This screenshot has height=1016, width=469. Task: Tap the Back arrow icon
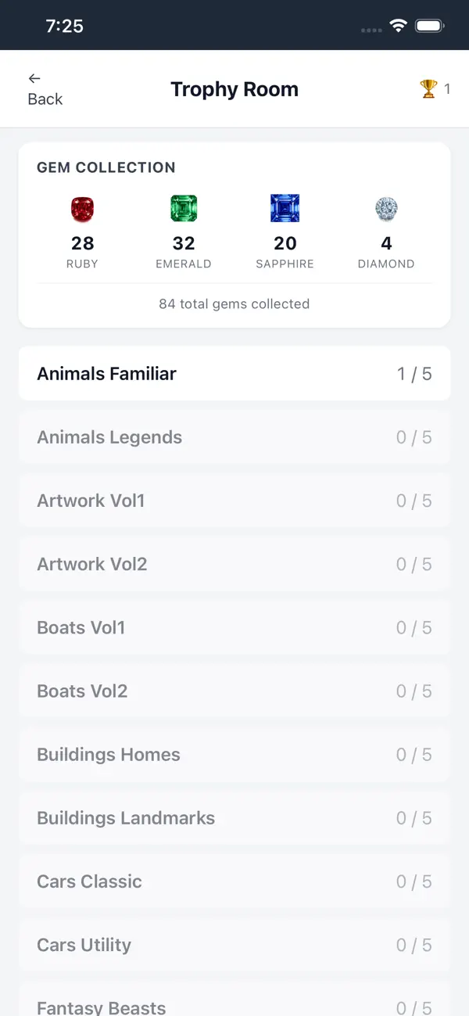[x=34, y=78]
